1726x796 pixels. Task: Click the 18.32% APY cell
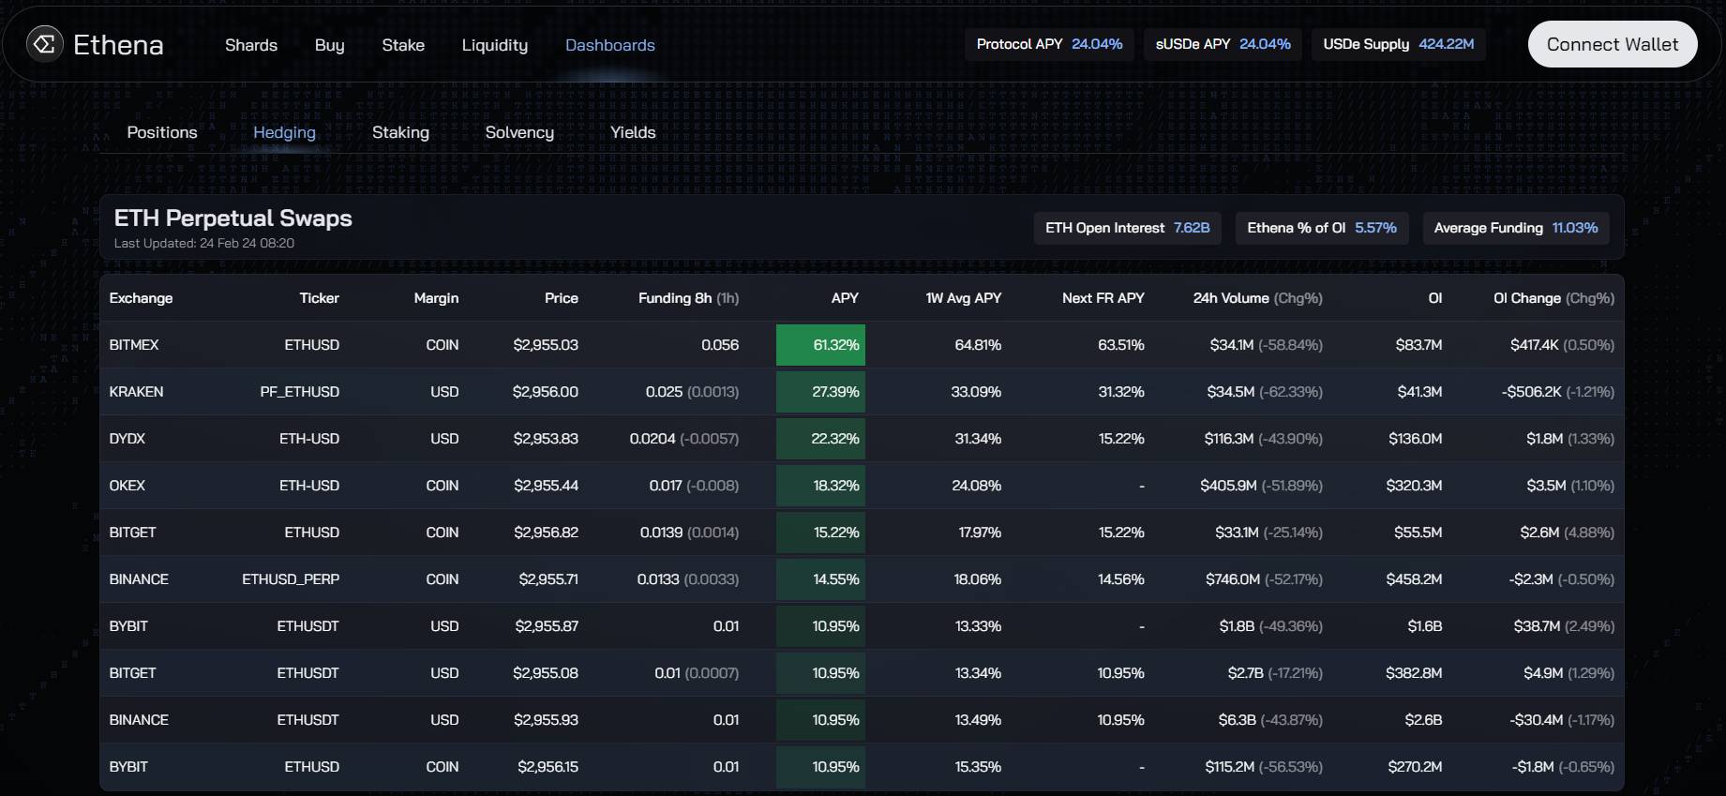(x=820, y=486)
